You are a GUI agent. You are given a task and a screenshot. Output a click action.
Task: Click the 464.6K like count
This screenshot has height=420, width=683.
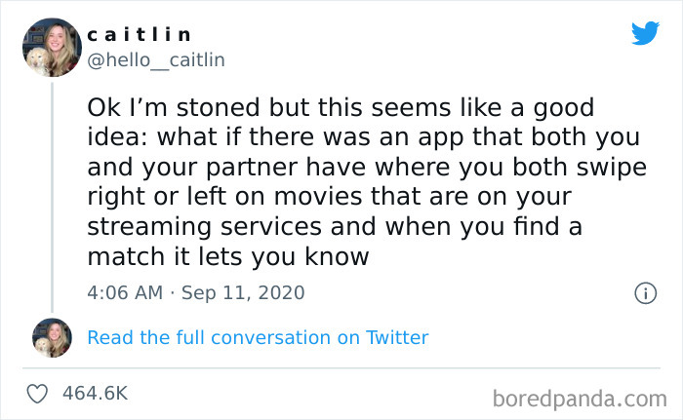[95, 394]
